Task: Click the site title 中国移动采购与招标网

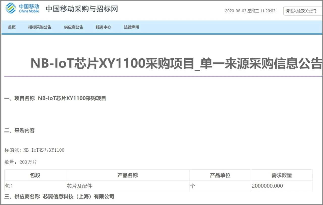Action: tap(82, 9)
